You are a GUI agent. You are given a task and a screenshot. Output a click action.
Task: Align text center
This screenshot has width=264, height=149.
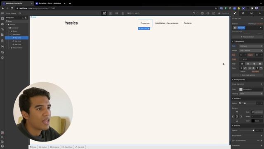(x=248, y=64)
